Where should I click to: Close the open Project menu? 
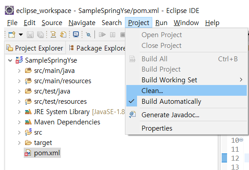[x=139, y=23]
